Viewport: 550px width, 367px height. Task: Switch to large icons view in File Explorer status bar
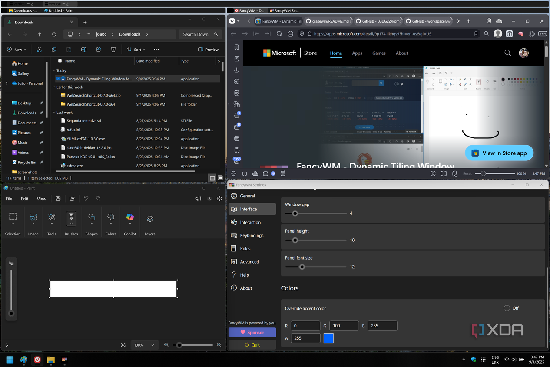click(x=220, y=178)
